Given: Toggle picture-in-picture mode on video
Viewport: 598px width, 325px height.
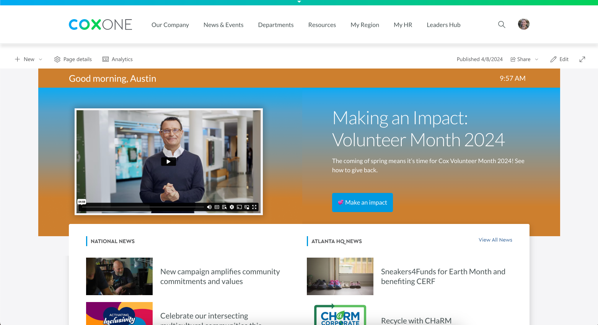Looking at the screenshot, I should tap(247, 207).
